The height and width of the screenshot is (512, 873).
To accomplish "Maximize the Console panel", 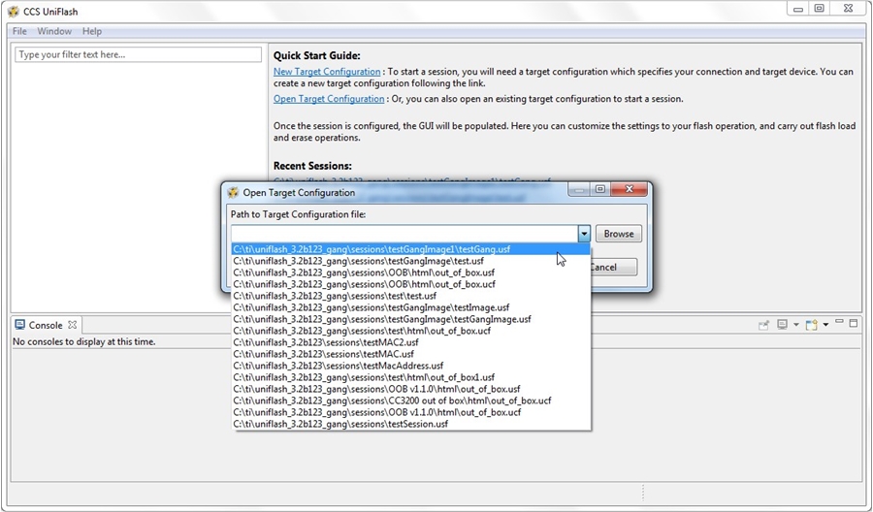I will tap(853, 323).
